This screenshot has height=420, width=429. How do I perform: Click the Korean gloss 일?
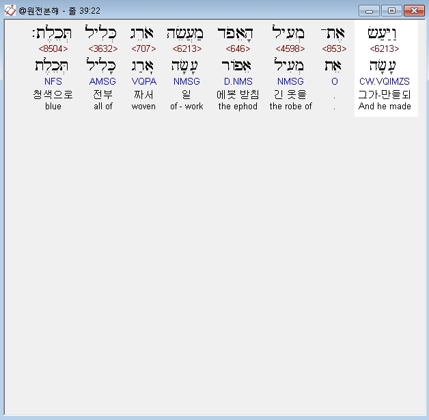coord(186,95)
